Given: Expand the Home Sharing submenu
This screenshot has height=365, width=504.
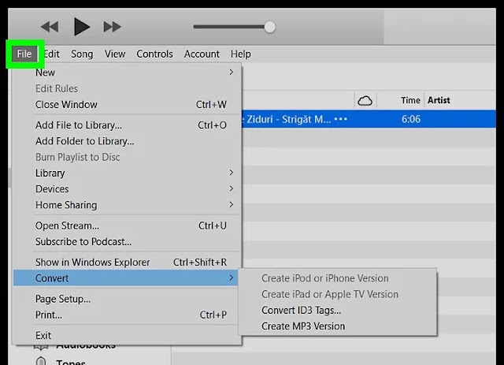Looking at the screenshot, I should pos(127,205).
